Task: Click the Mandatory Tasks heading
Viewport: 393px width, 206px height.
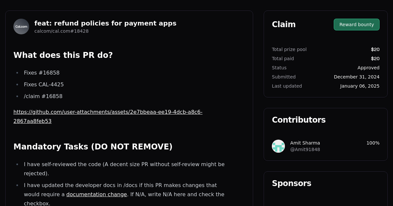Action: [93, 146]
